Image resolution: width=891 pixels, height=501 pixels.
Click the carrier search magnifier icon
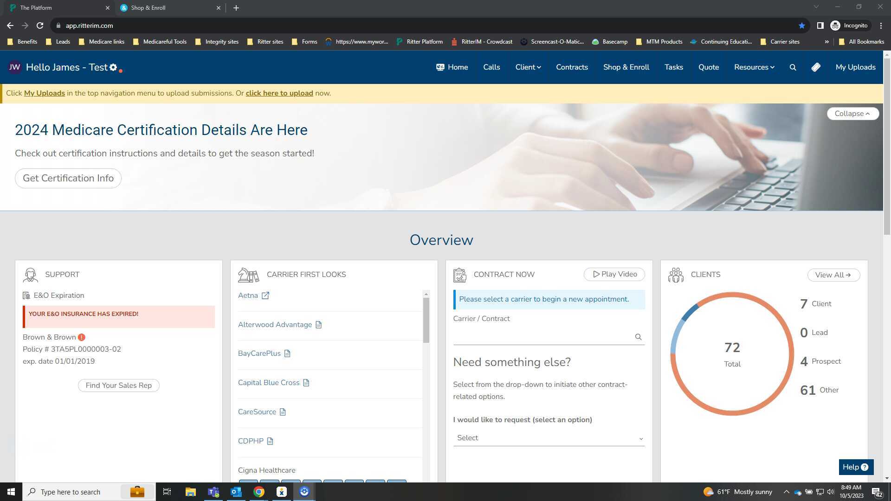point(638,337)
